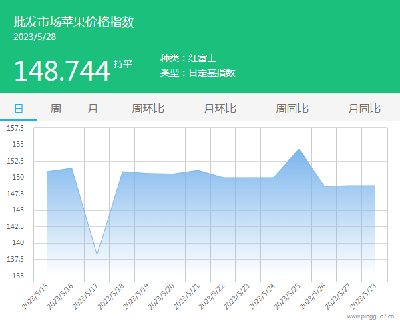400x323 pixels.
Task: Switch to the 周 weekly tab
Action: [55, 109]
